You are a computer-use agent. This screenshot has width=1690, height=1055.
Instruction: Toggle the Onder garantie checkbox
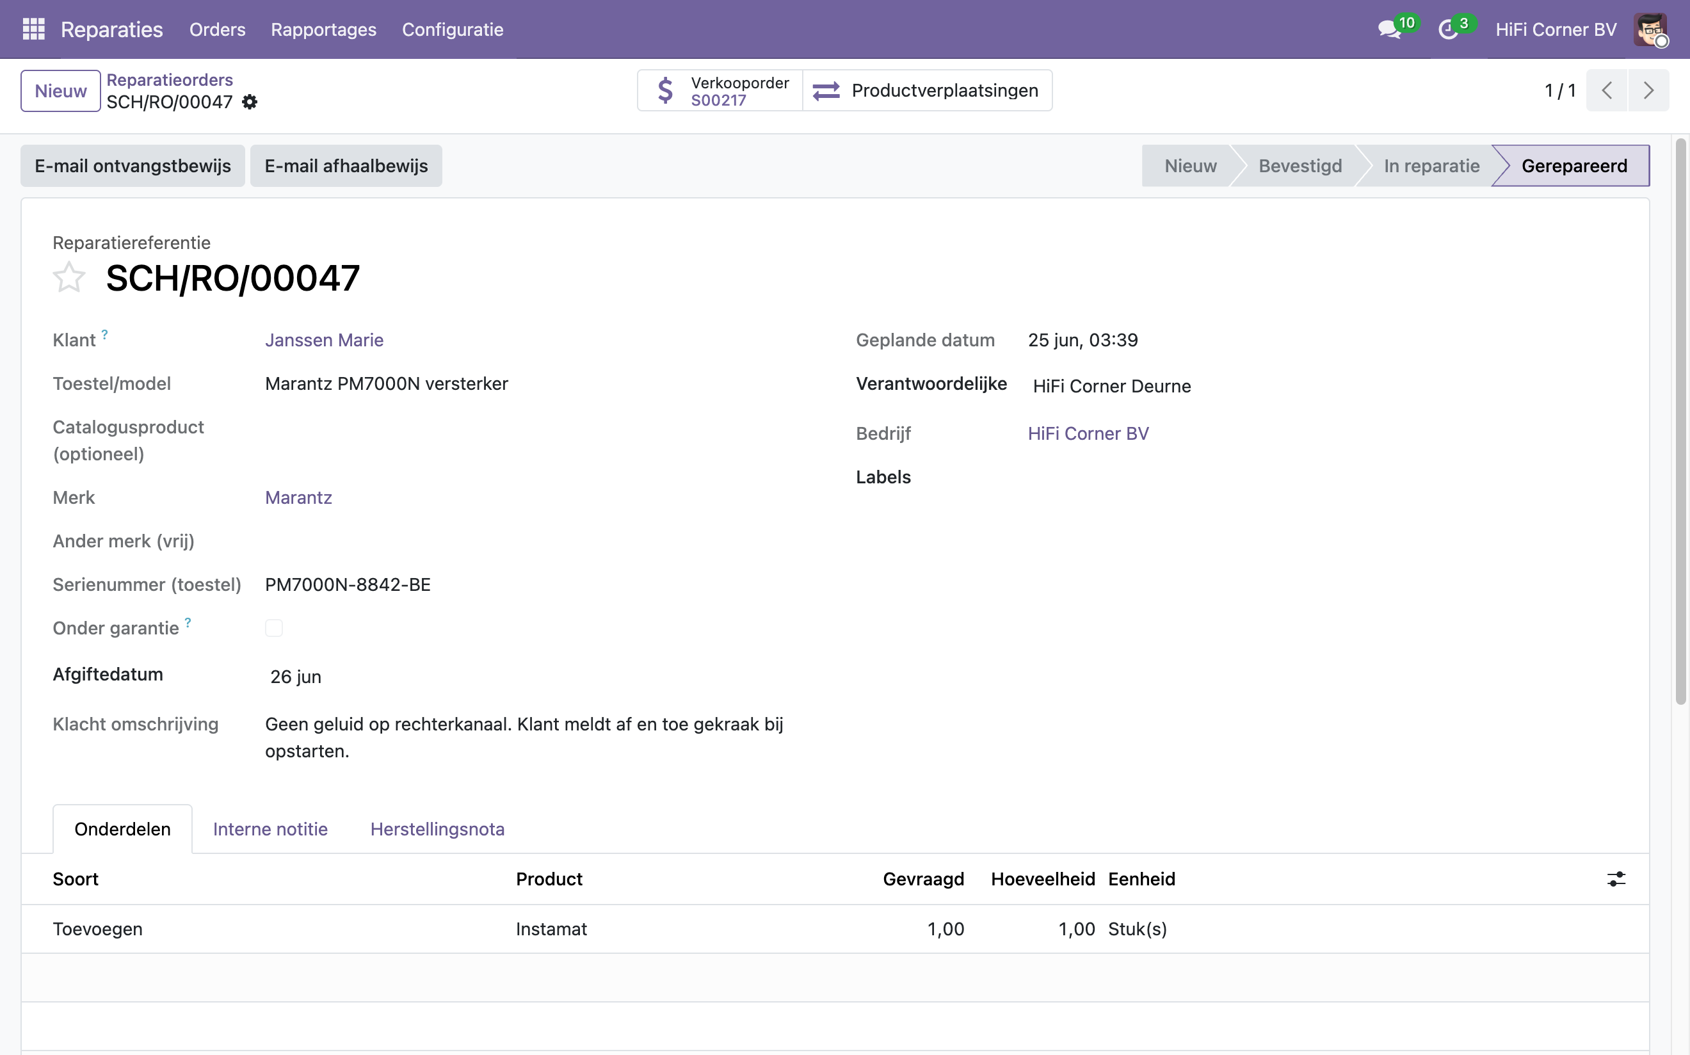[x=274, y=628]
